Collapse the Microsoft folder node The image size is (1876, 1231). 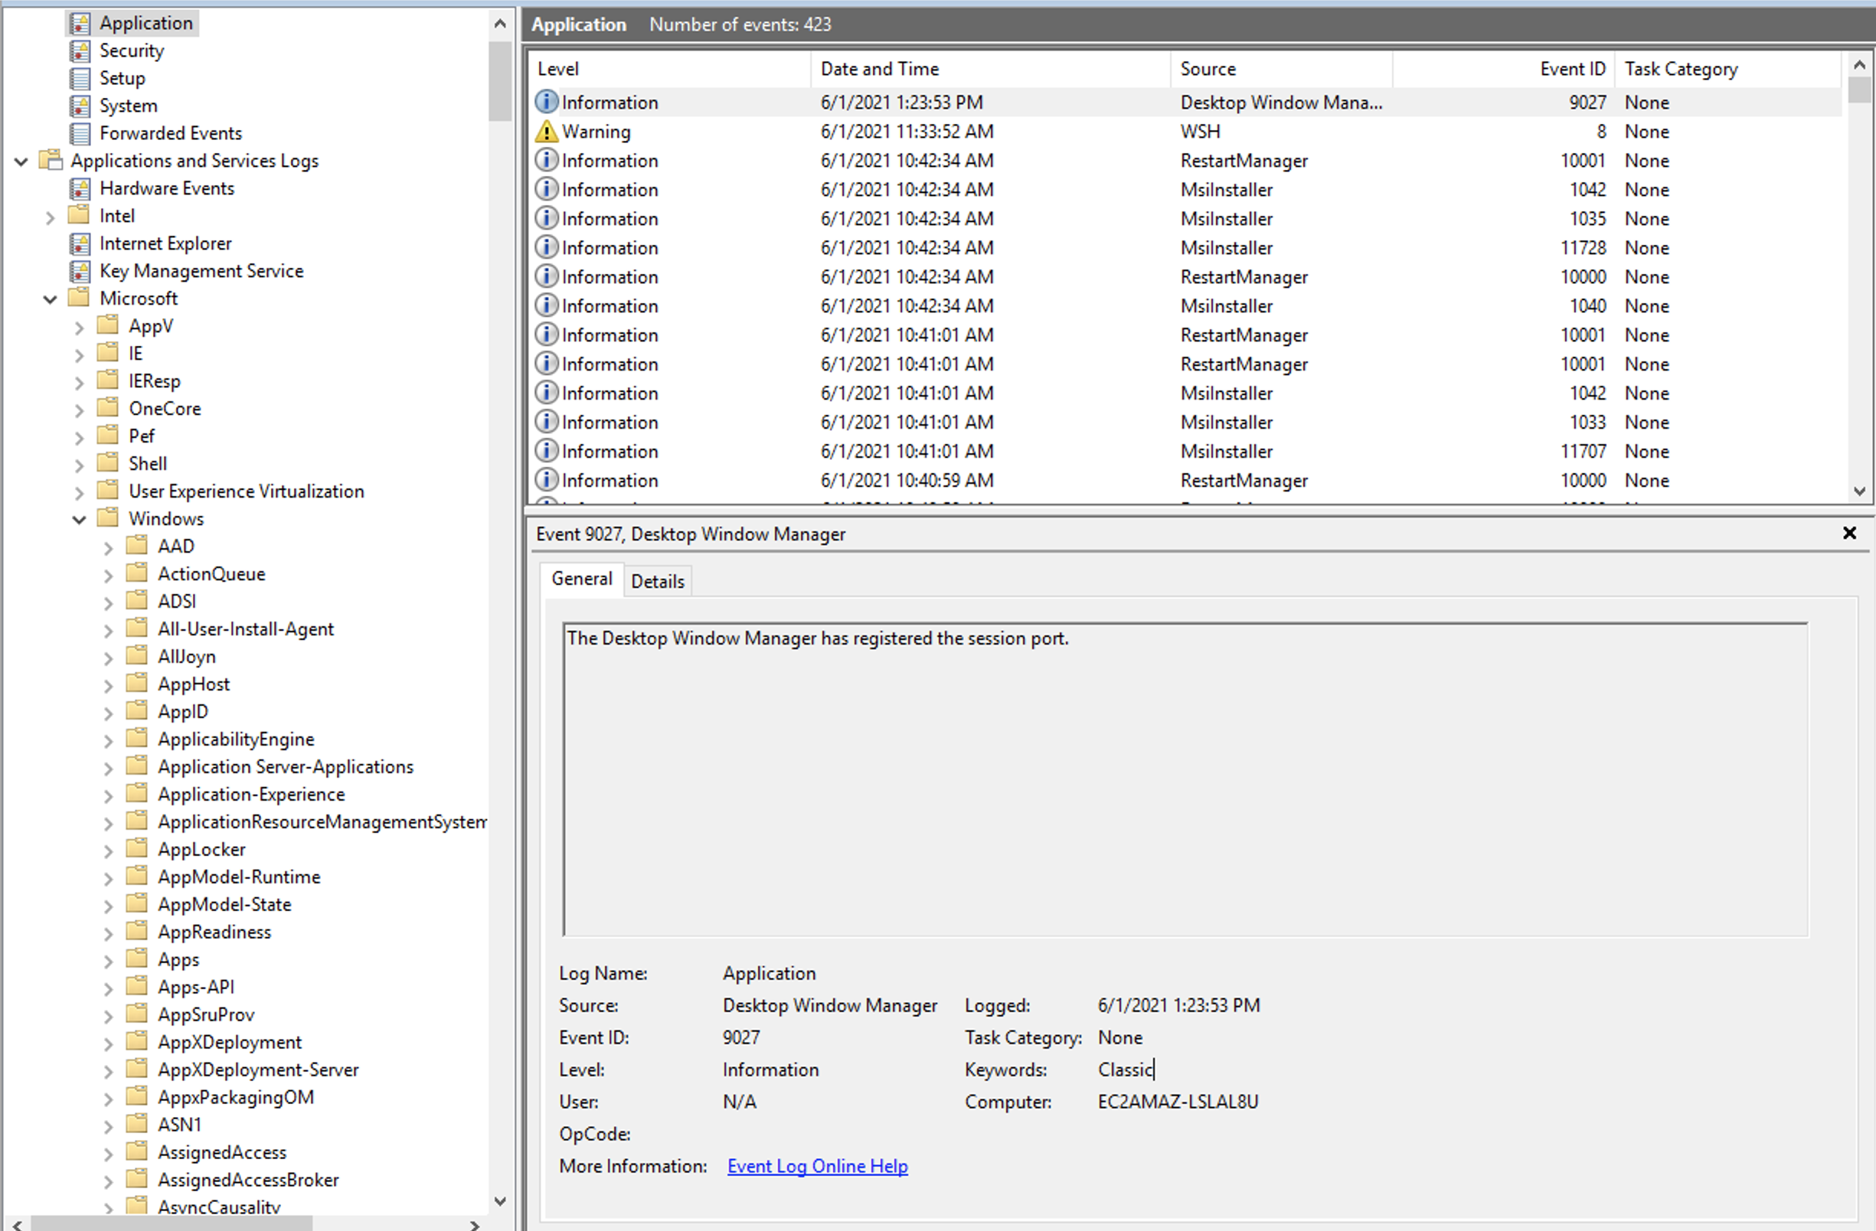click(51, 299)
